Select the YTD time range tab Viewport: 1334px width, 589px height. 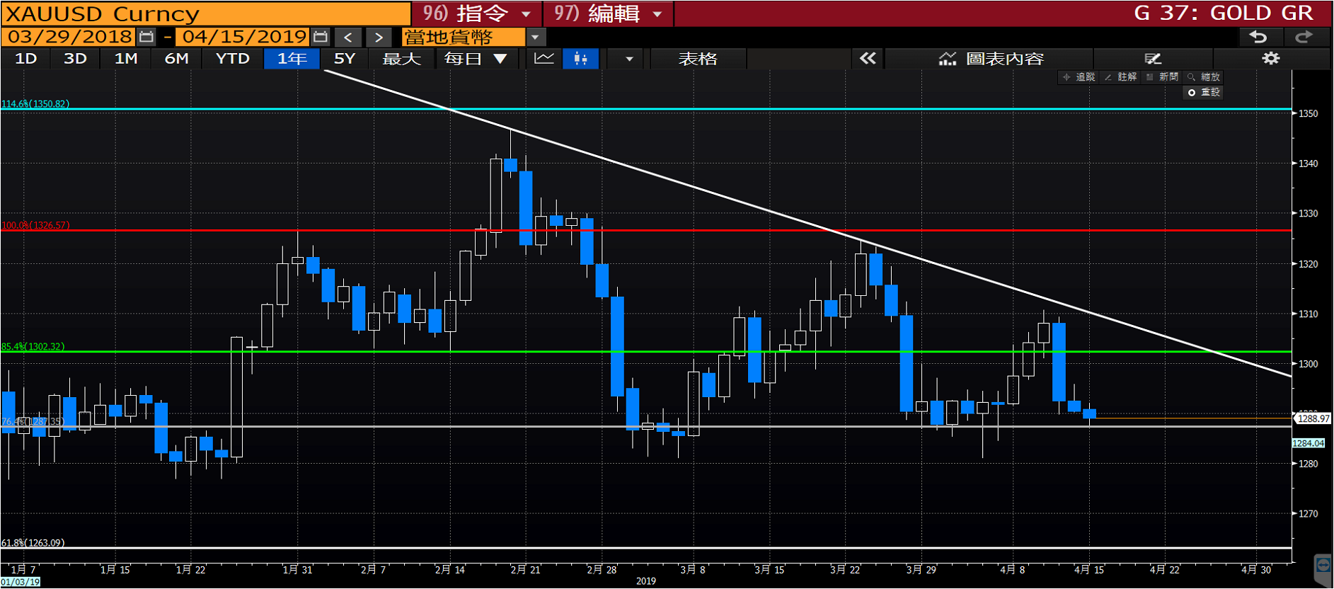click(x=232, y=59)
